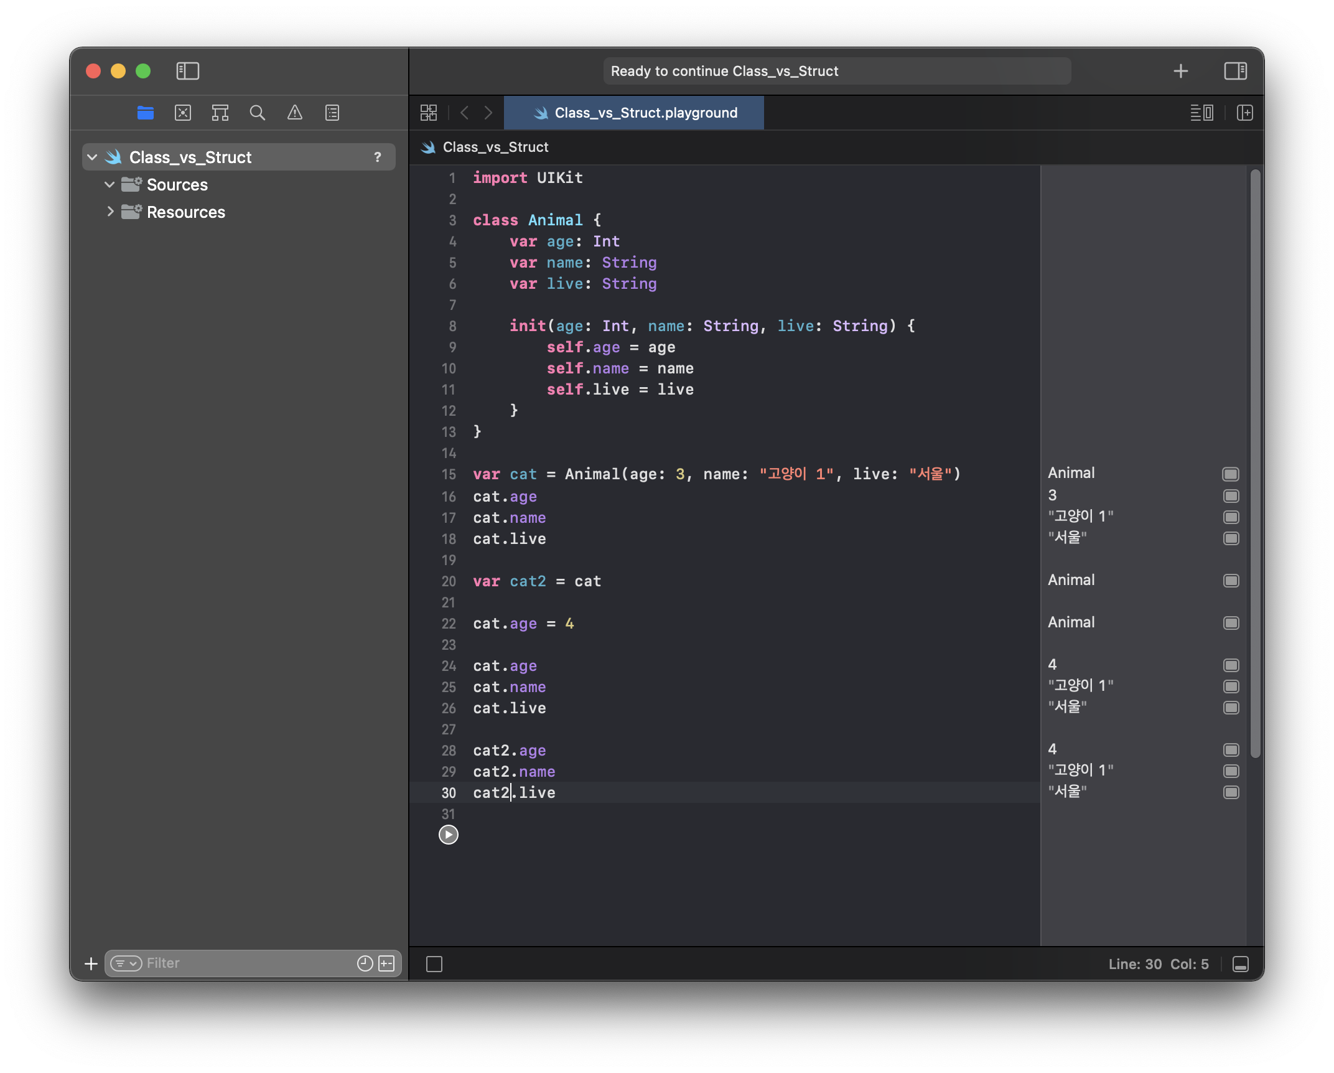The width and height of the screenshot is (1334, 1073).
Task: Run the playground with the play button
Action: coord(448,835)
